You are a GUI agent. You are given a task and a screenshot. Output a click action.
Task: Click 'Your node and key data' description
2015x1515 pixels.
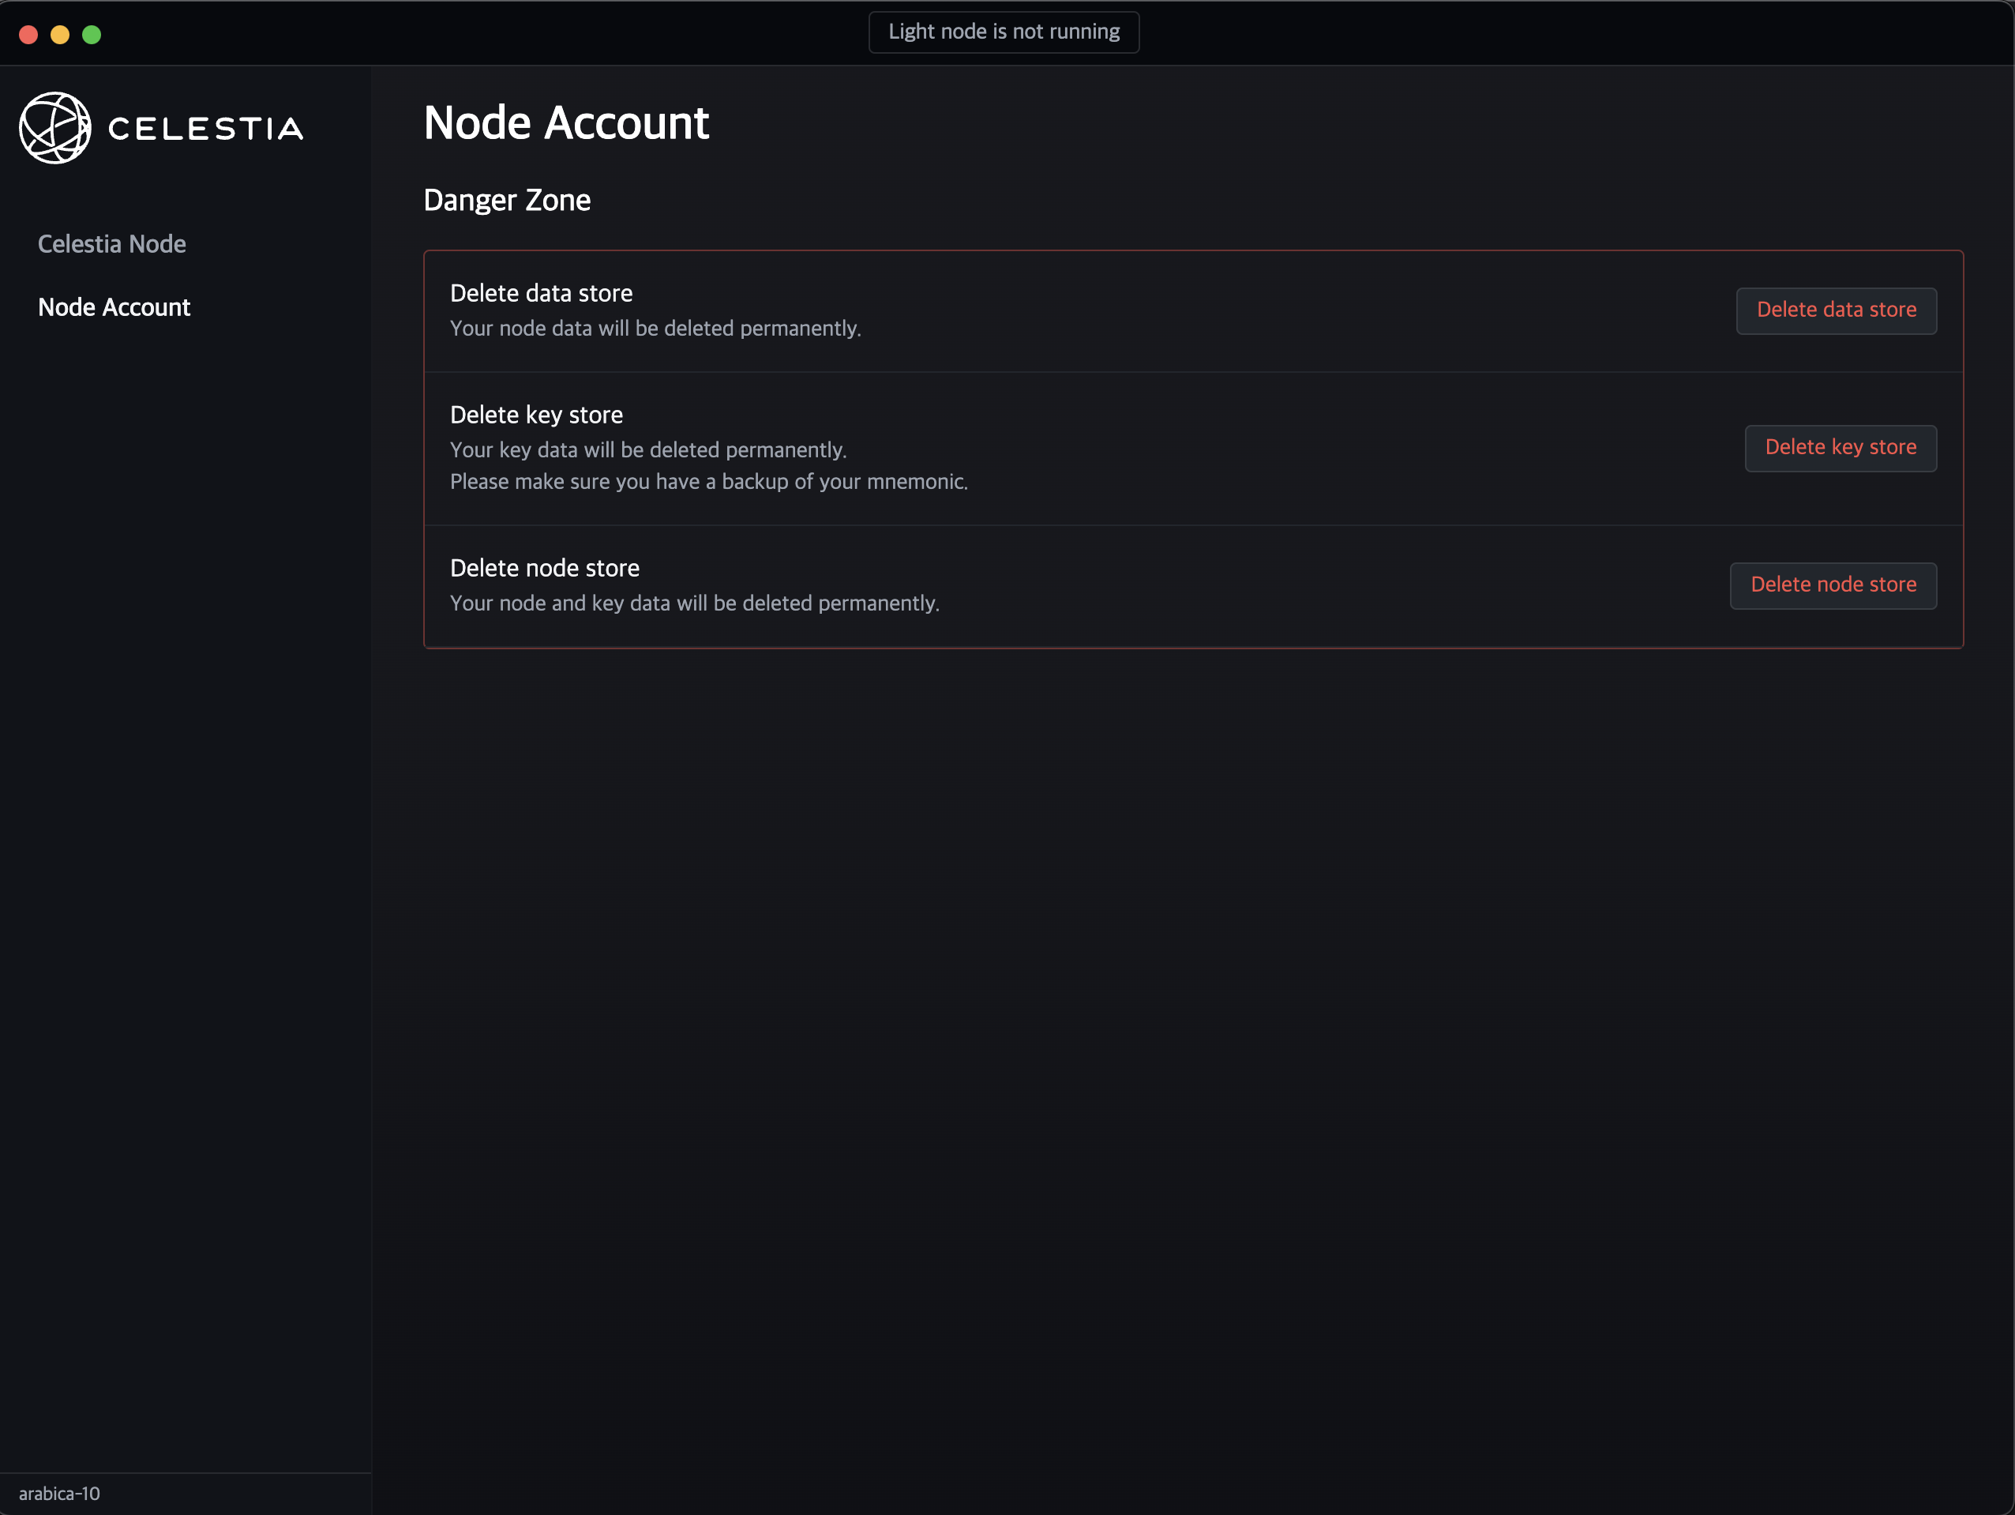(x=694, y=603)
